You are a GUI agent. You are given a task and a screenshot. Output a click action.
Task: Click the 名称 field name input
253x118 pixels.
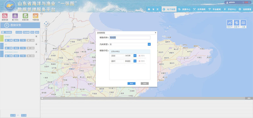point(117,56)
